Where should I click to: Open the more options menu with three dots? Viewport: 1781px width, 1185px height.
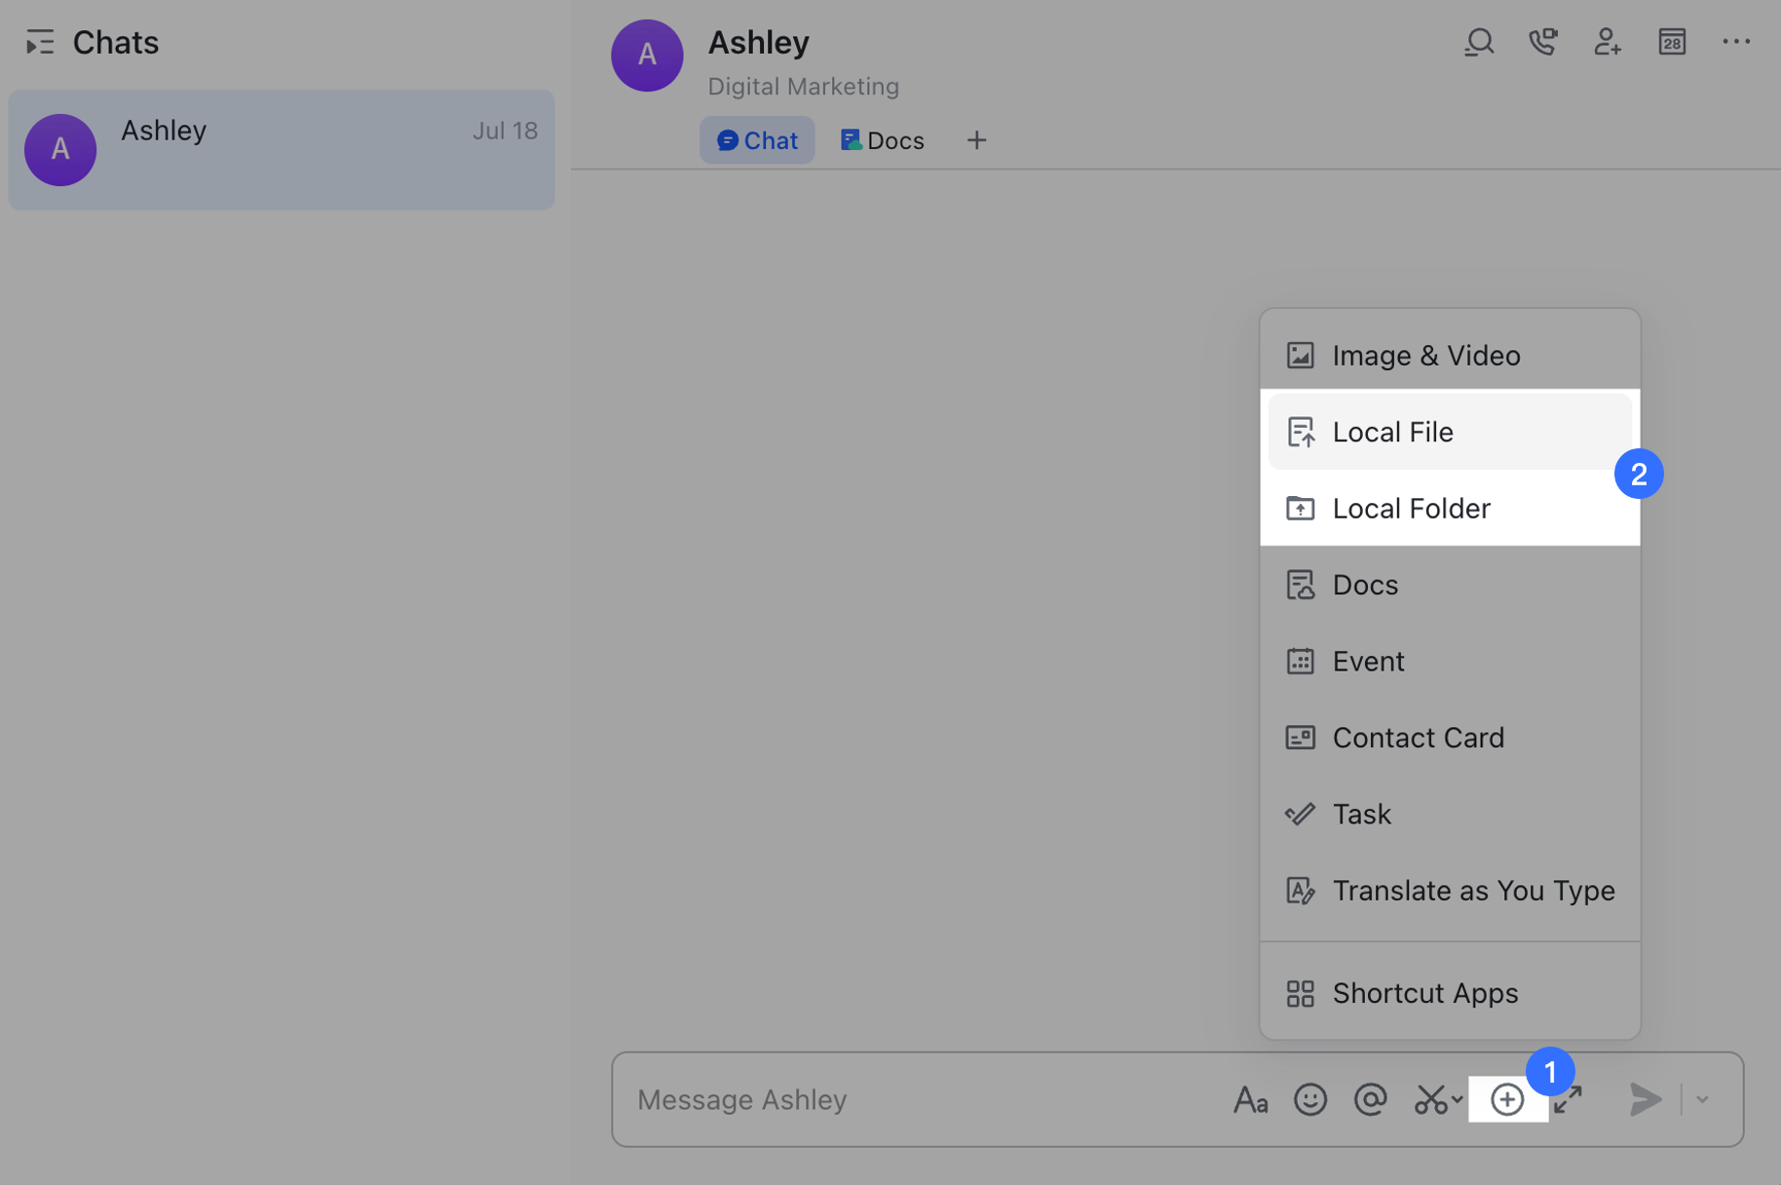1736,42
